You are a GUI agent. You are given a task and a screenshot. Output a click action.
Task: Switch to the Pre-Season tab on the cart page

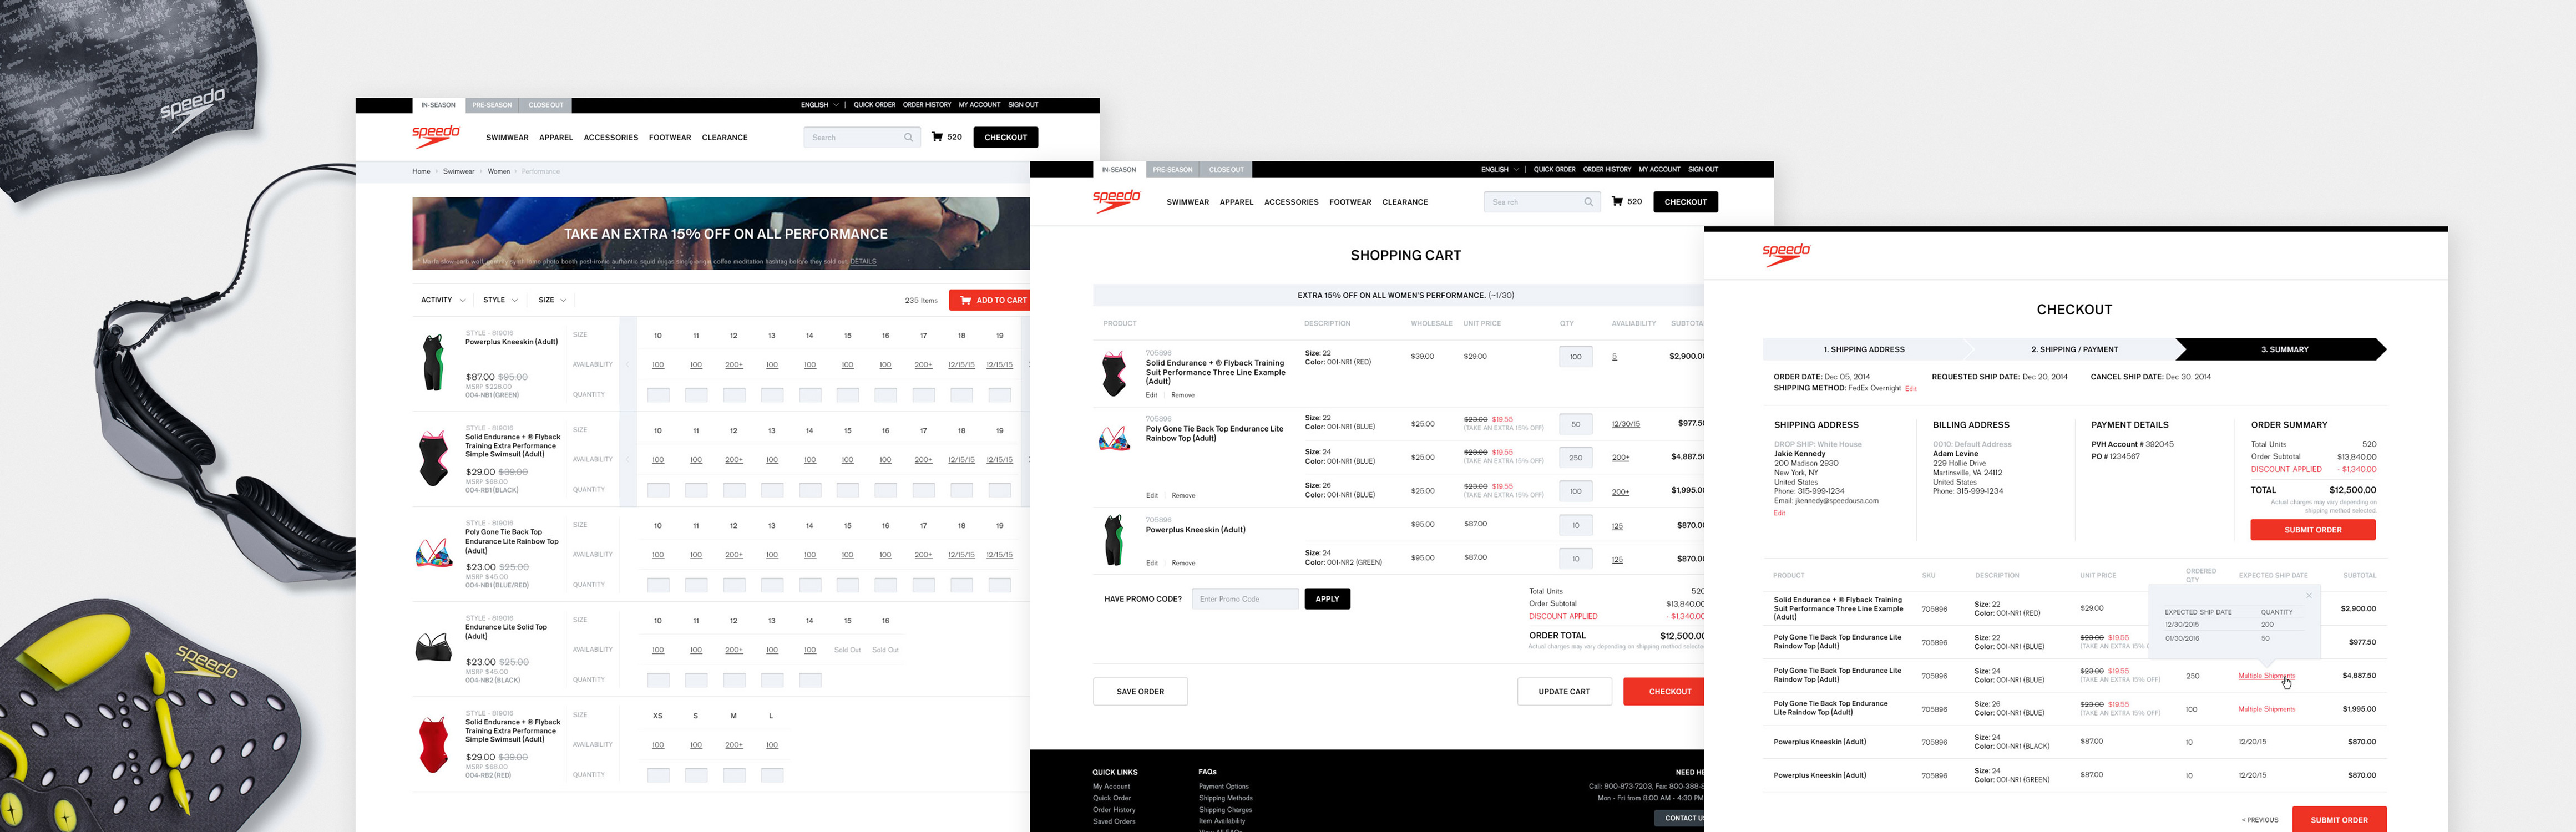pyautogui.click(x=1172, y=170)
